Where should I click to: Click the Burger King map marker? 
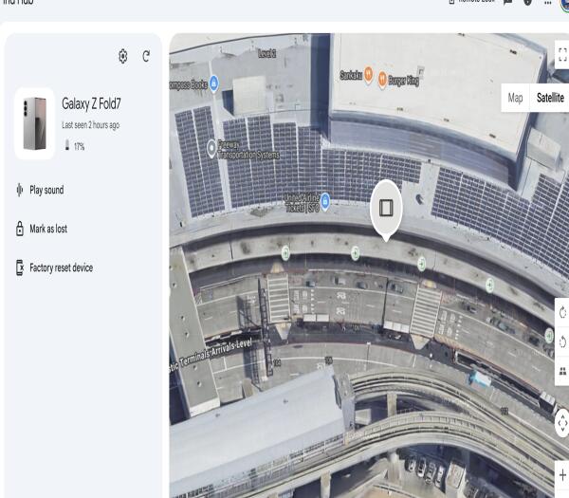(x=382, y=80)
